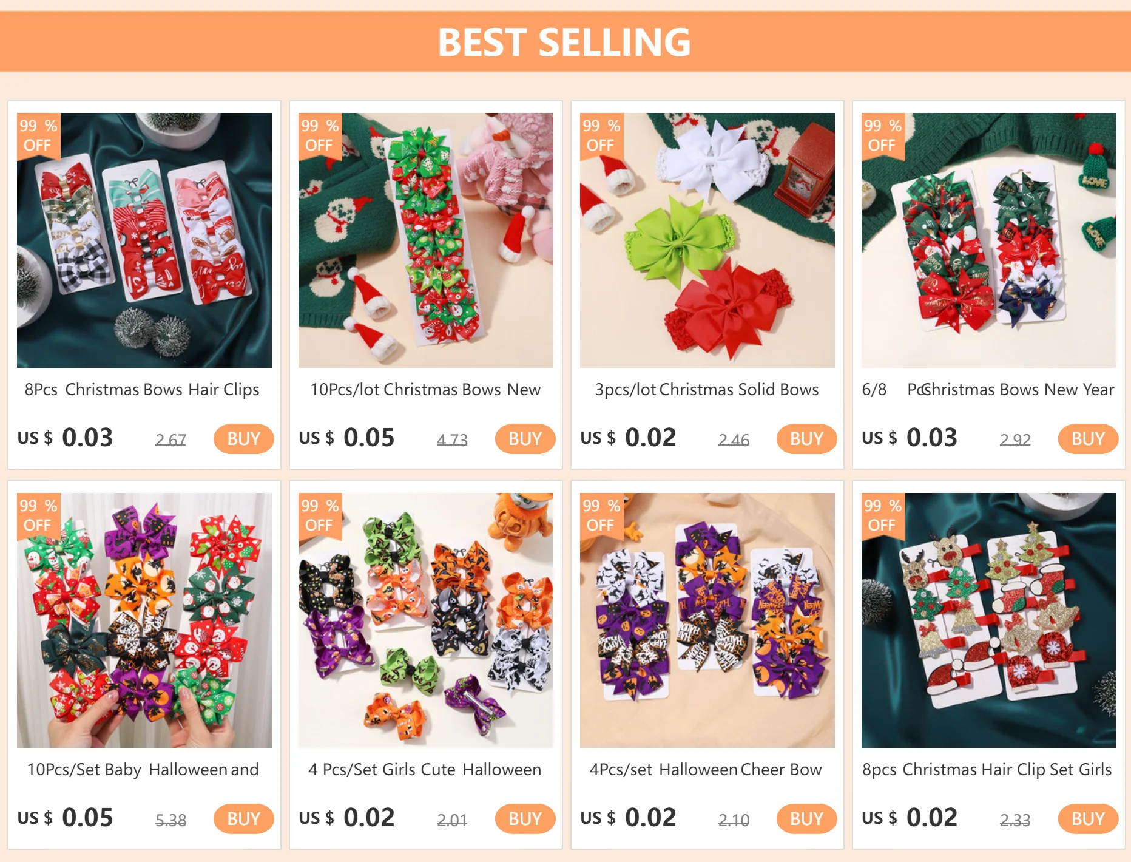Viewport: 1131px width, 862px height.
Task: Open the hand-held Halloween and Christmas bows image
Action: click(144, 620)
